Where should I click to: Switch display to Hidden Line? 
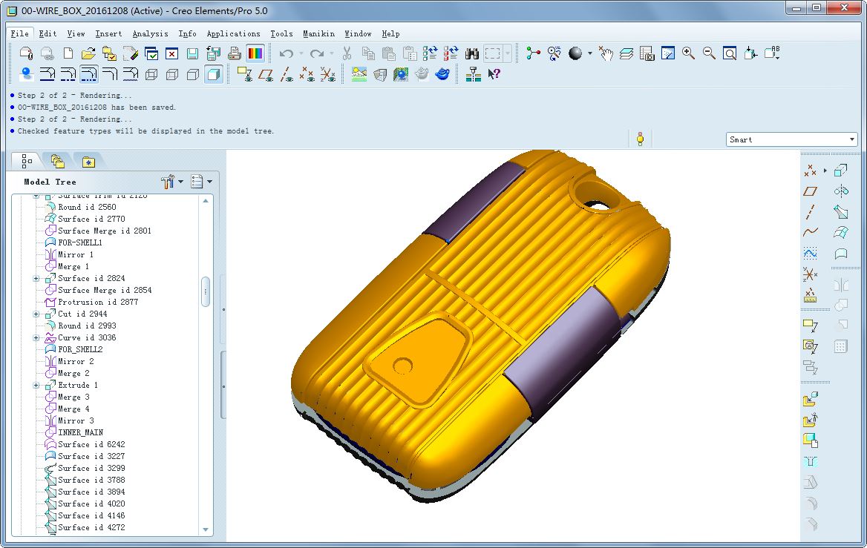click(172, 74)
